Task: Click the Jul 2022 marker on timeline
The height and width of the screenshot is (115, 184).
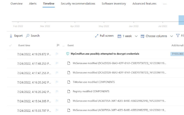Action: coord(163,26)
